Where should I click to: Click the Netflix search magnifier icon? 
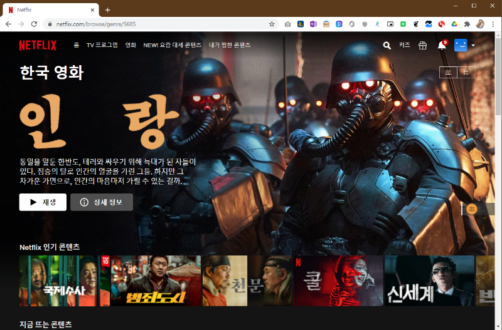(387, 46)
